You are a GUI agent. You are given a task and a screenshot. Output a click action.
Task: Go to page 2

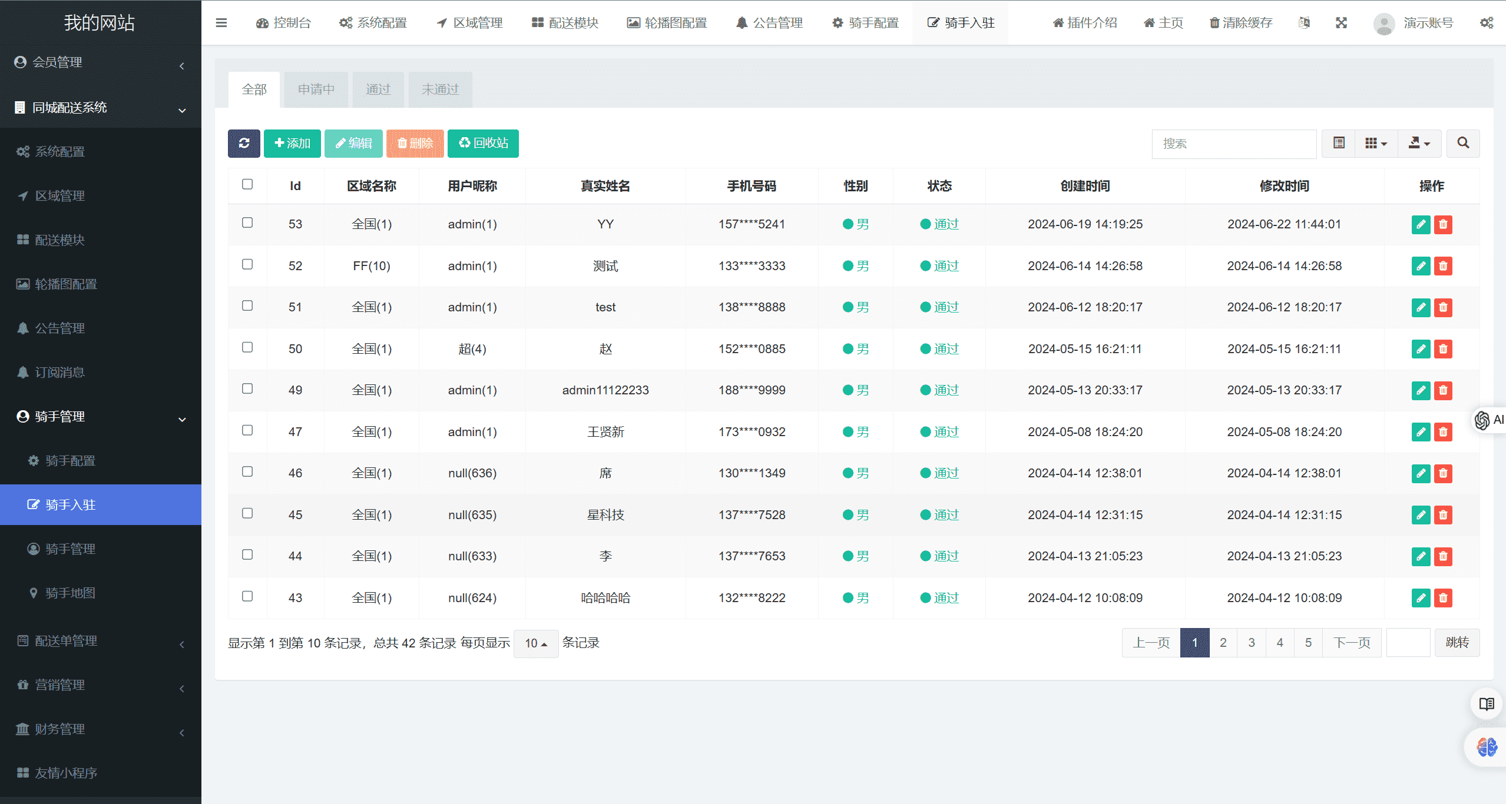[x=1223, y=643]
